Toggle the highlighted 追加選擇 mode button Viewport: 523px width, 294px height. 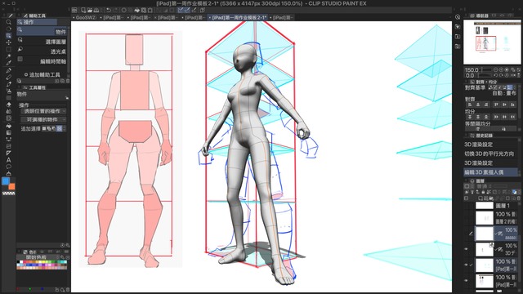pyautogui.click(x=59, y=128)
